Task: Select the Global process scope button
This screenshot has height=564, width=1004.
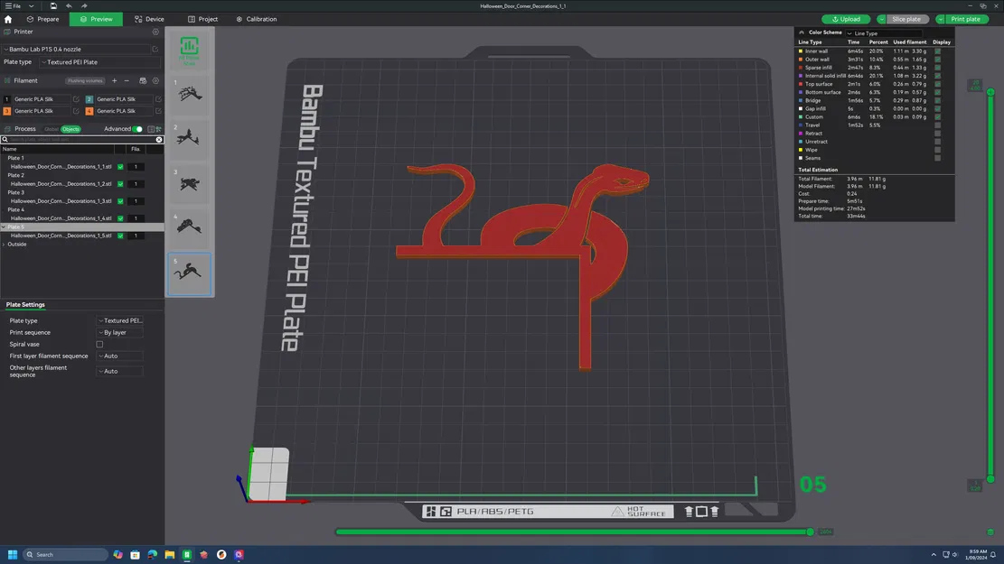Action: click(52, 129)
